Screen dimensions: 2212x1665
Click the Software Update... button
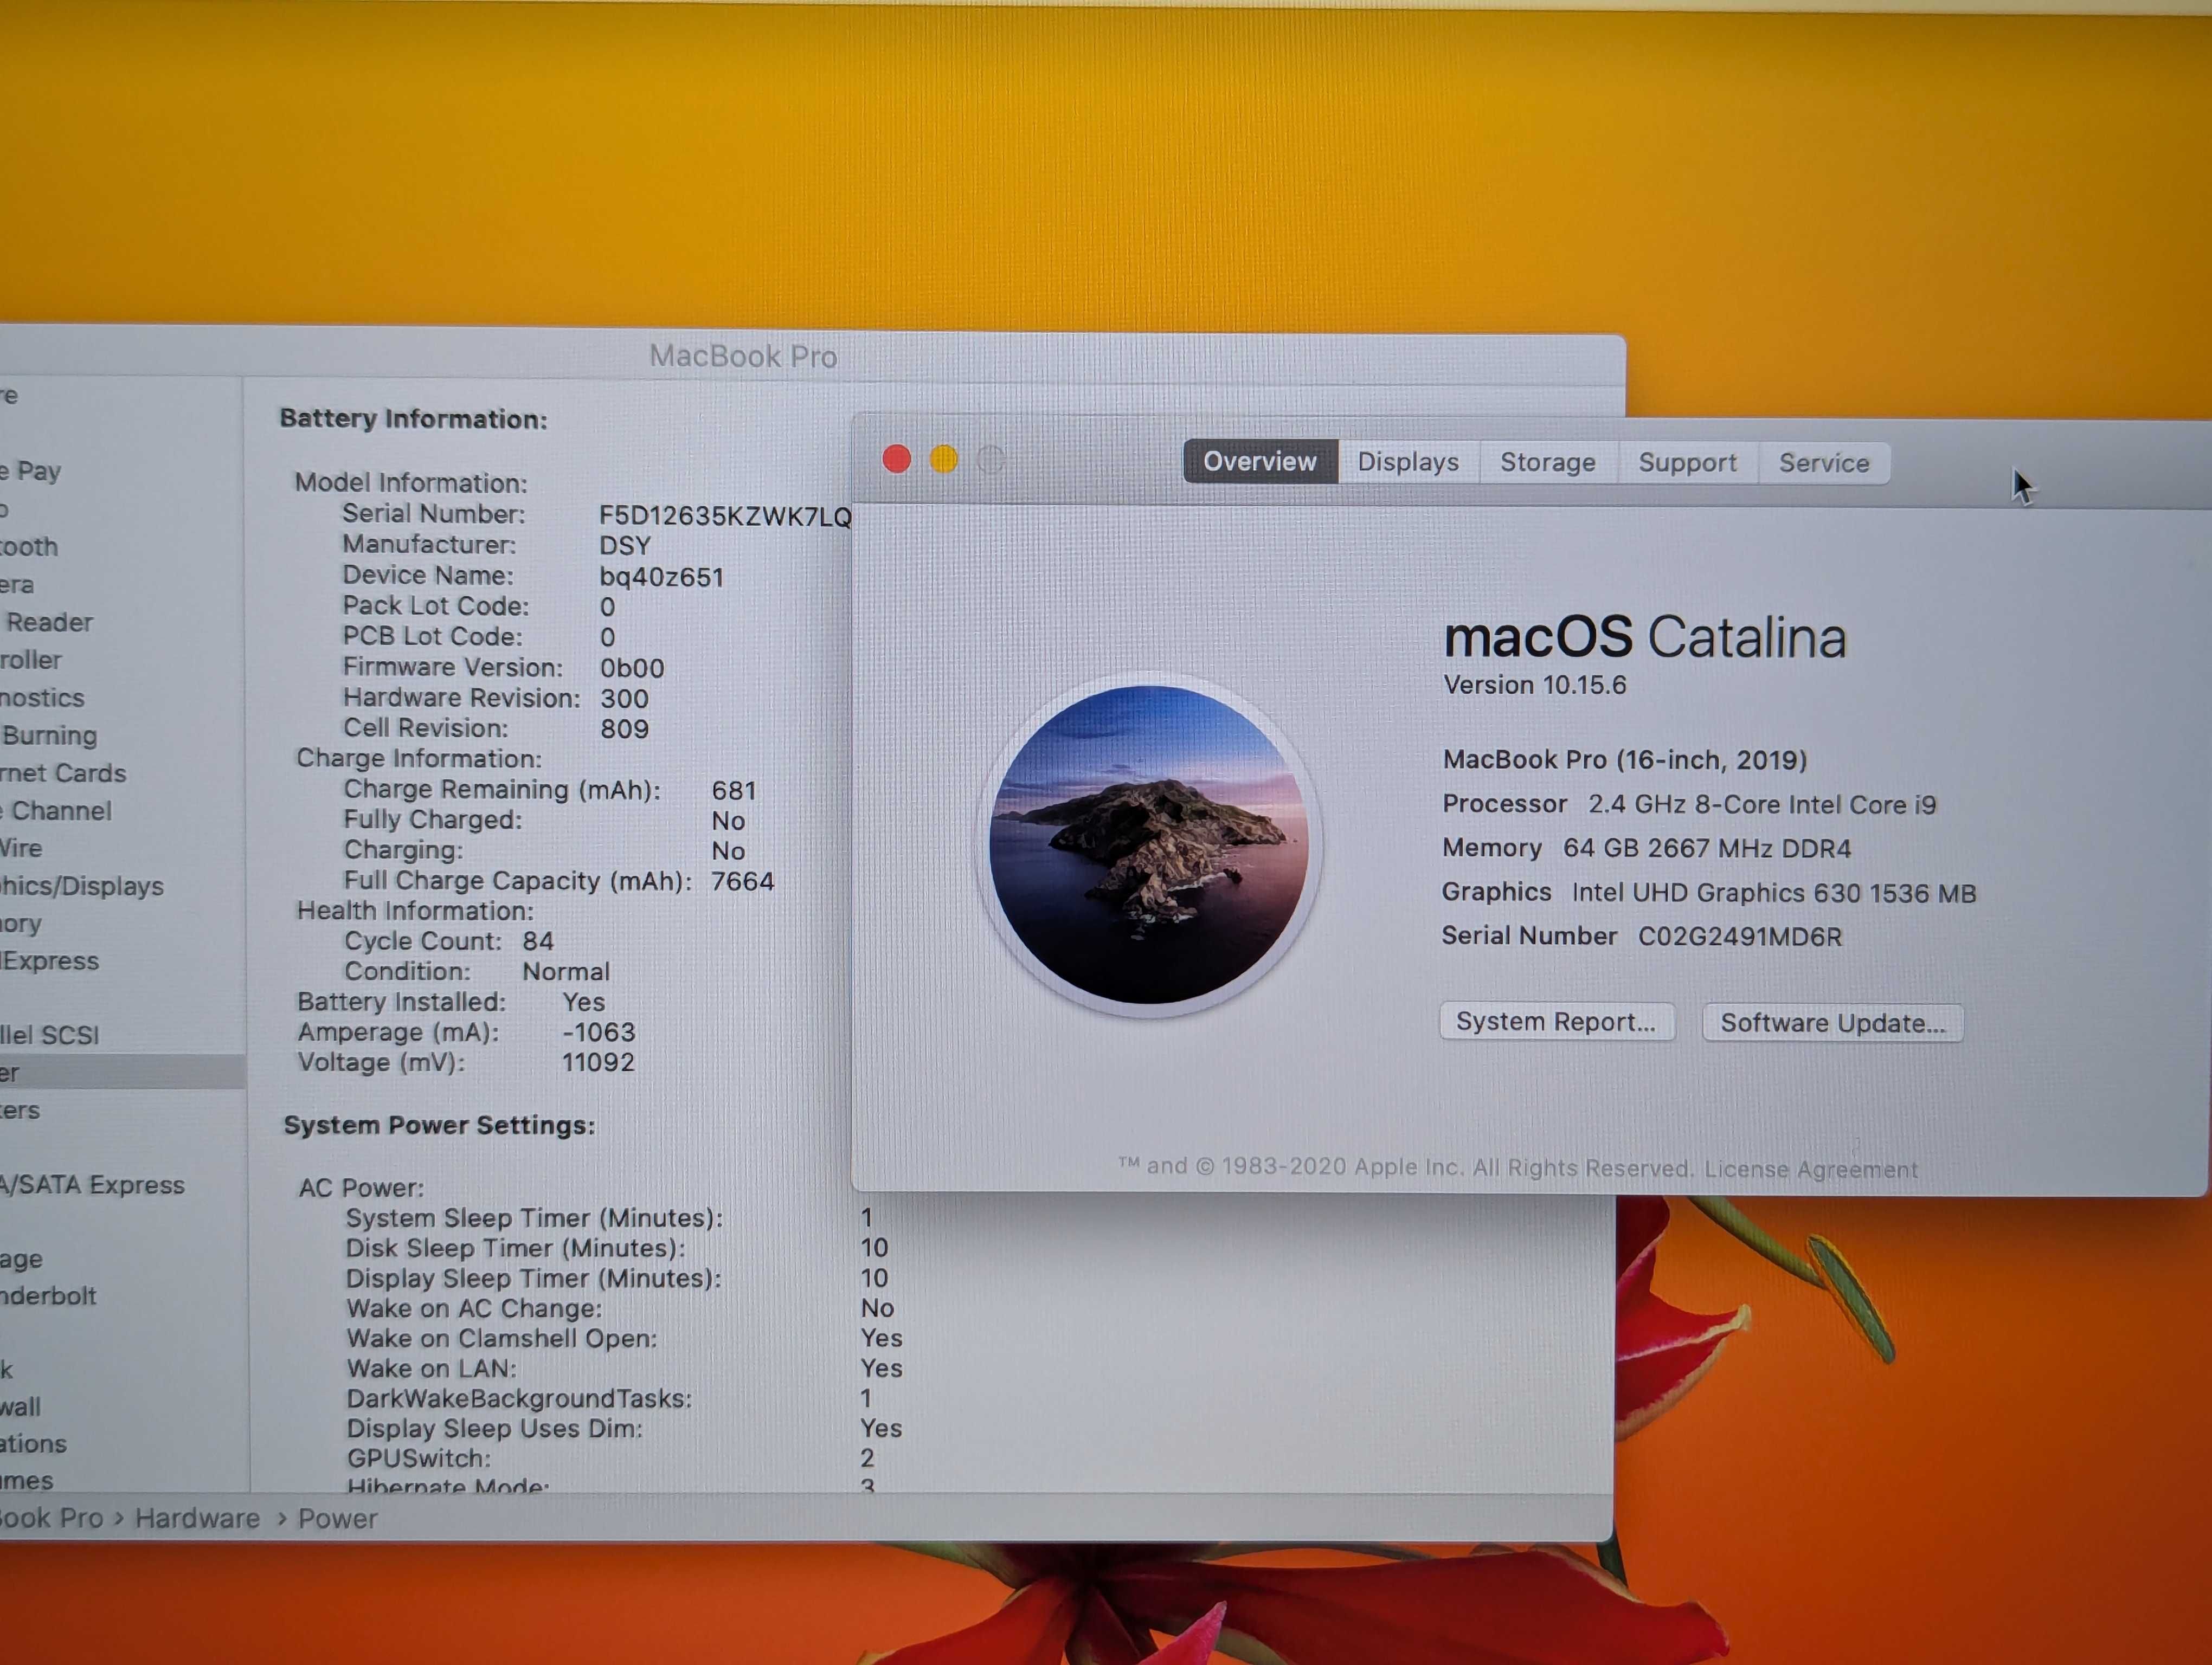(x=1833, y=1023)
